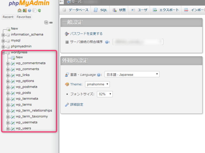Click help icon next to サーバ接続の照合順序

(x=107, y=42)
